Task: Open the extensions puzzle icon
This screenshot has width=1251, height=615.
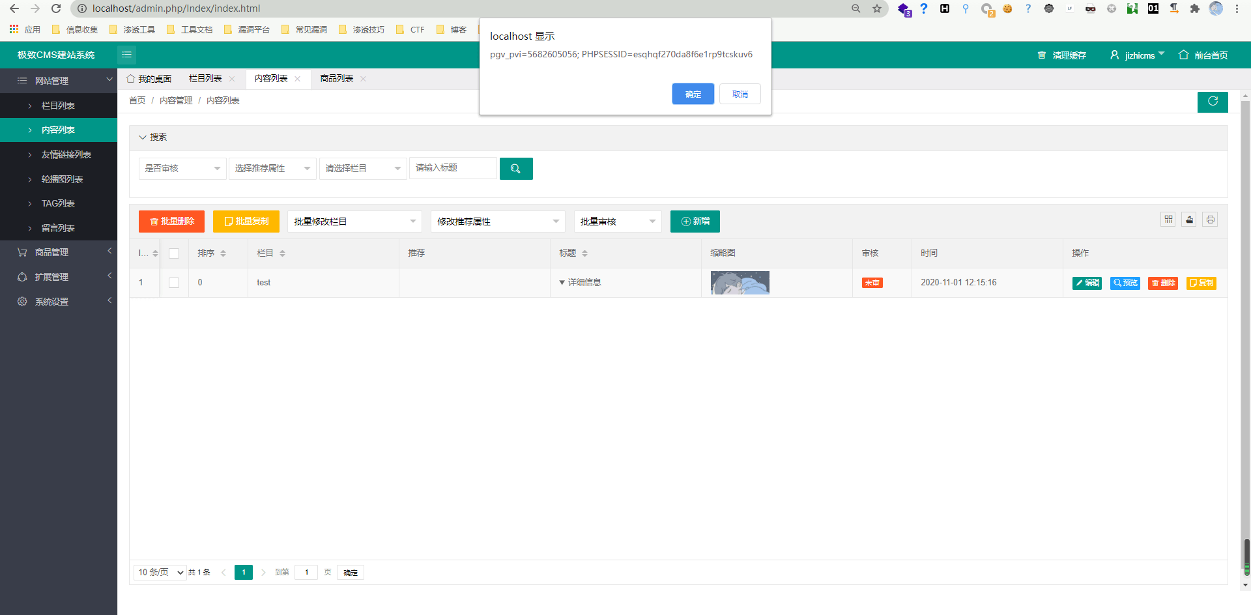Action: 1194,8
